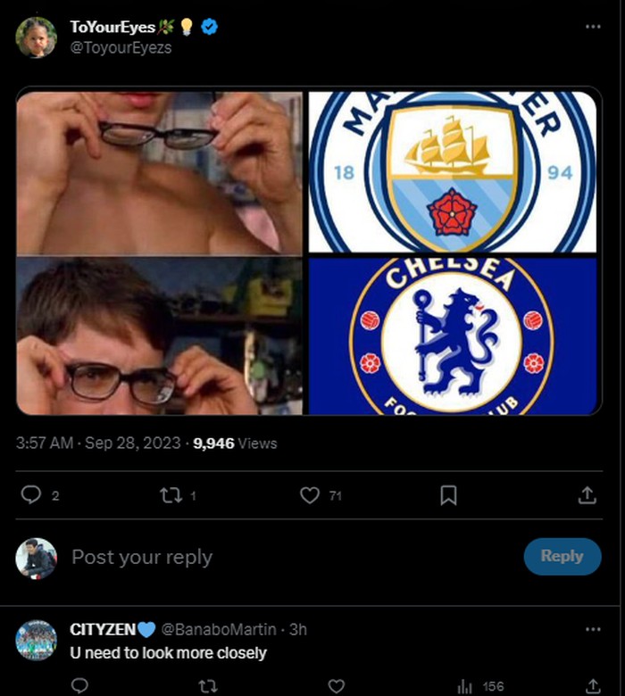Screen dimensions: 625x696
Task: Share the tweet via the share icon
Action: [x=587, y=494]
